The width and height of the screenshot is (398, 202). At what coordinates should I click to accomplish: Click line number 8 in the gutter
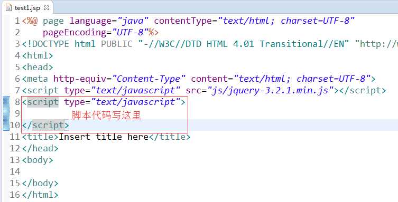(x=17, y=102)
